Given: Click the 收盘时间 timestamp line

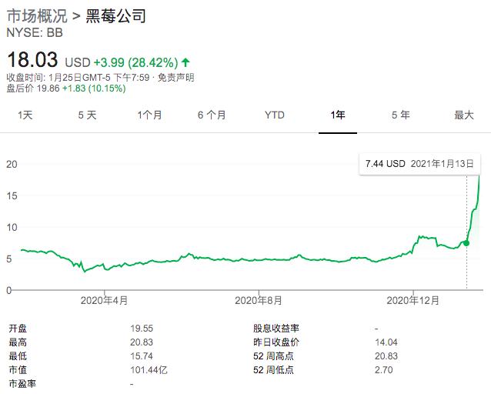Looking at the screenshot, I should pyautogui.click(x=78, y=78).
